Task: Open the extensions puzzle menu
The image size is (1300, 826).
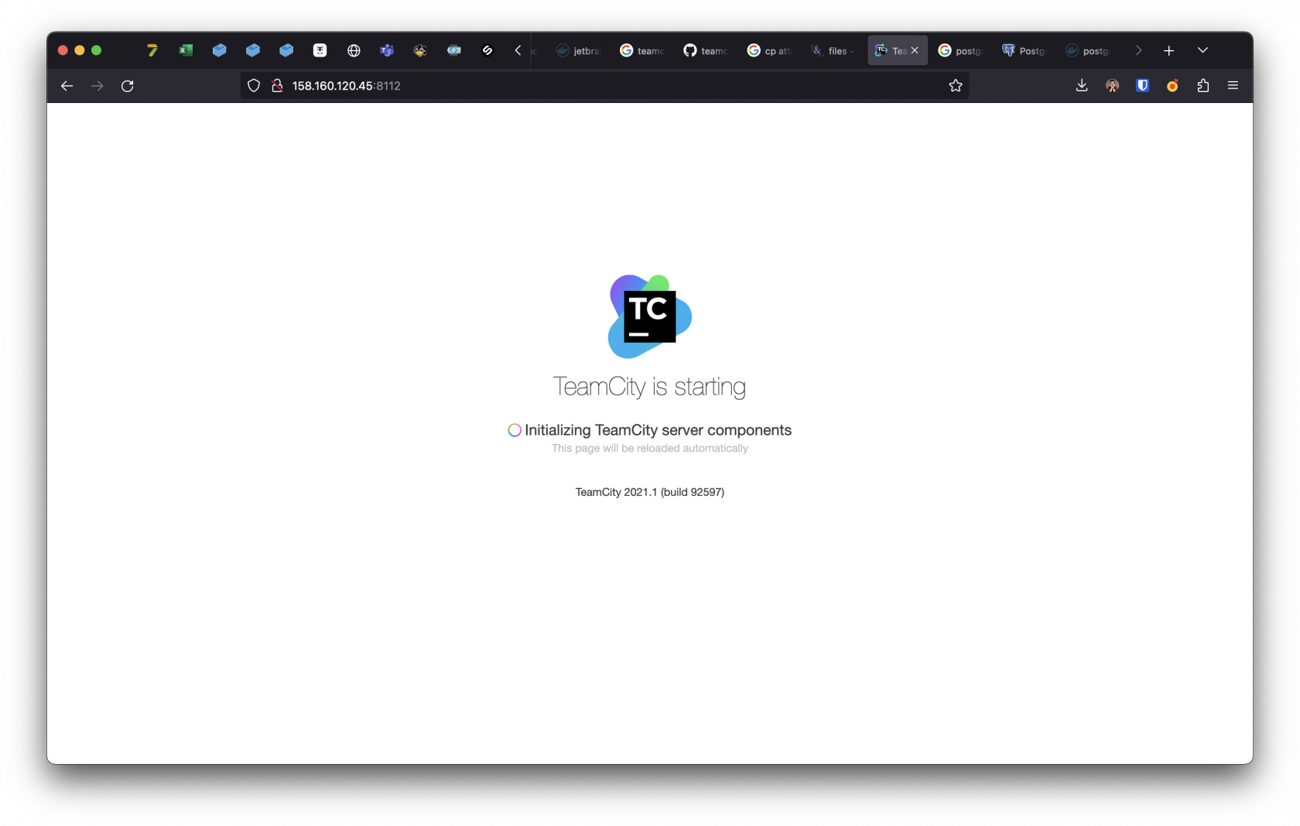Action: pos(1202,86)
